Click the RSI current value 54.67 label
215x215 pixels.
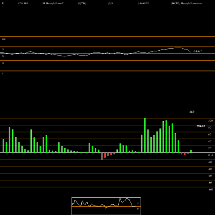coord(198,51)
